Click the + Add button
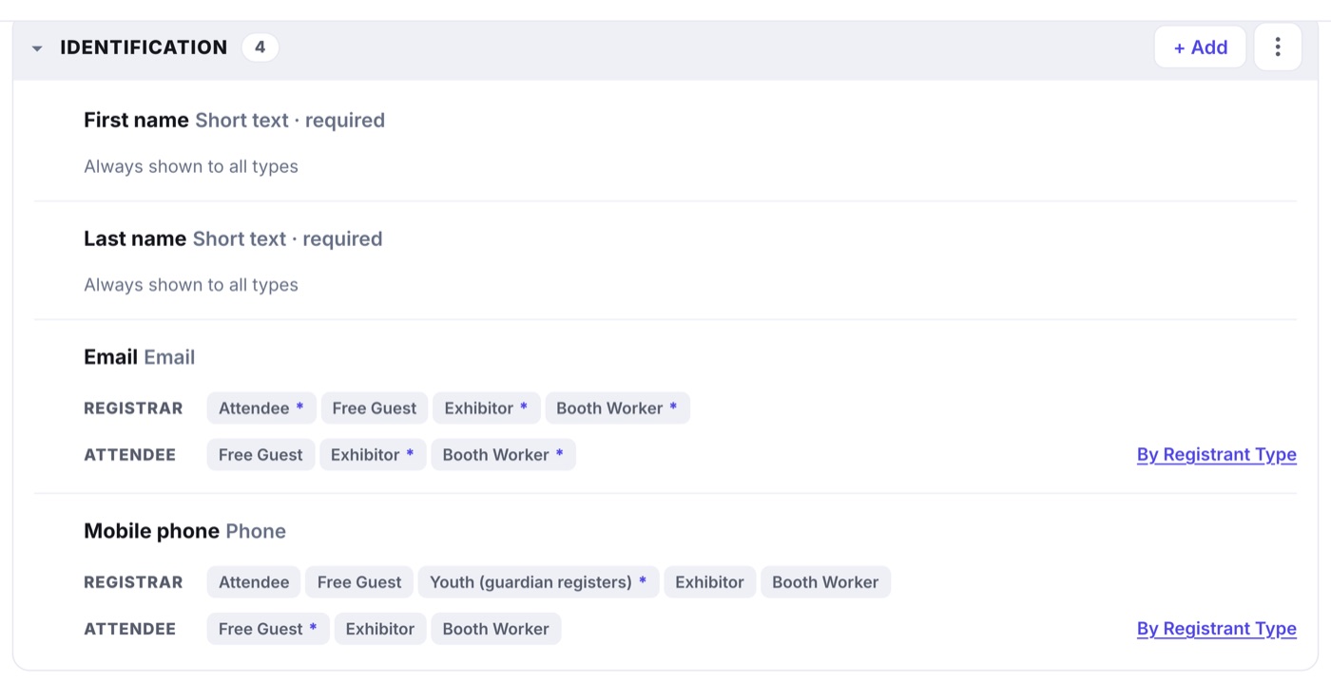The height and width of the screenshot is (682, 1331). click(1200, 47)
